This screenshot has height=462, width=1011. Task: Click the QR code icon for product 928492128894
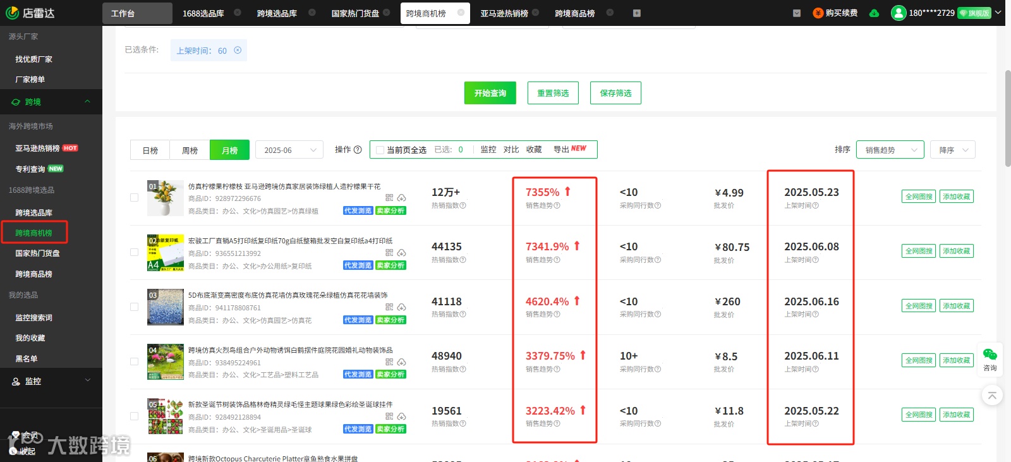pyautogui.click(x=389, y=416)
